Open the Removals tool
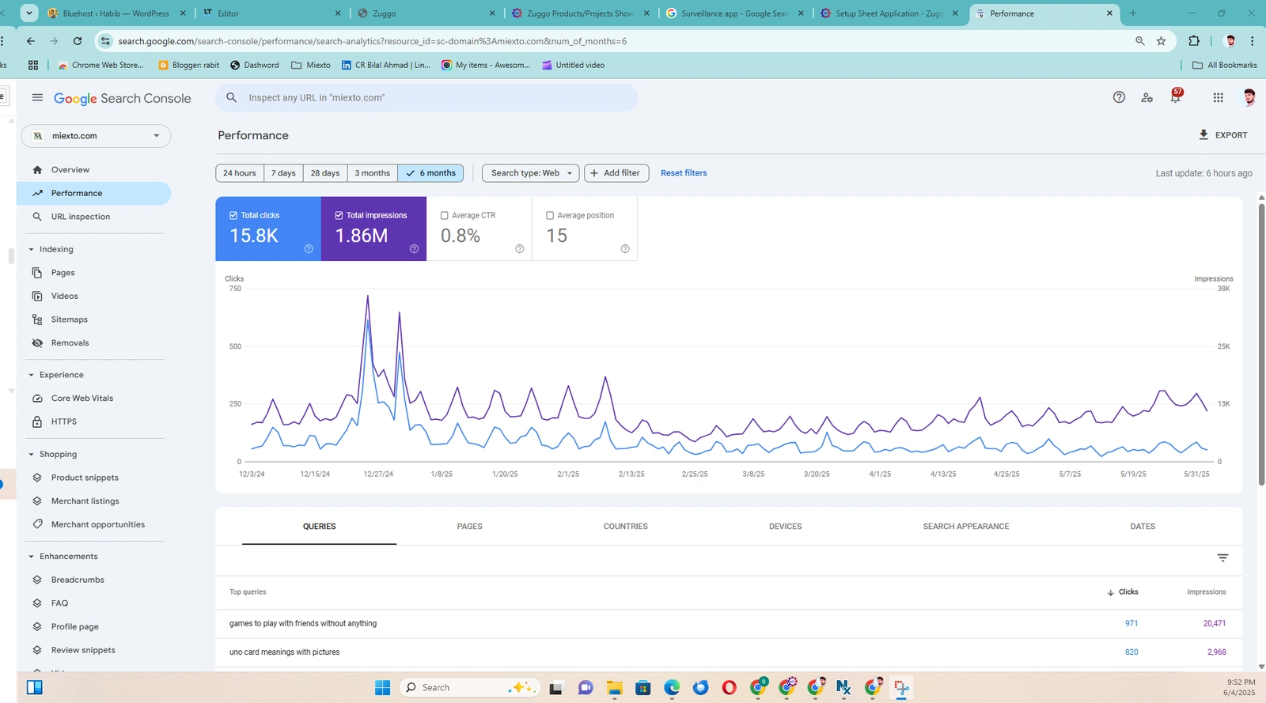The image size is (1266, 703). [x=94, y=343]
